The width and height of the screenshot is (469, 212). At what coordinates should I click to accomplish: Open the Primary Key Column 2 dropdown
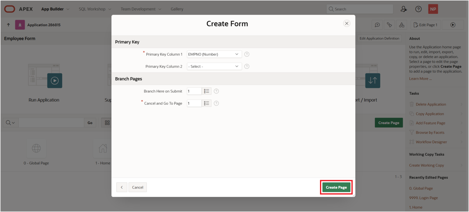[214, 66]
